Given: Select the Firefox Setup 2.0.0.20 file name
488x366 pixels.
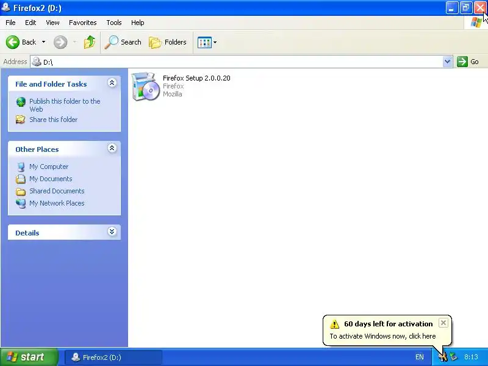Looking at the screenshot, I should coord(196,78).
